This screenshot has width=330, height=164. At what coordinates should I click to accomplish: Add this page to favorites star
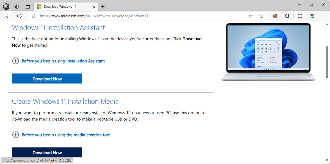(261, 16)
